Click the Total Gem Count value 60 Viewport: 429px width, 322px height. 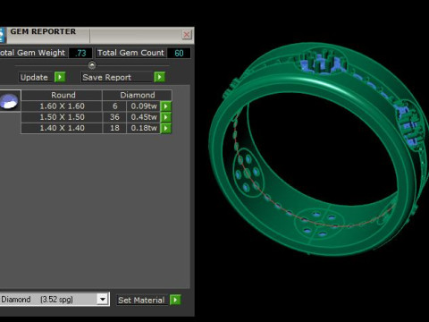(179, 53)
